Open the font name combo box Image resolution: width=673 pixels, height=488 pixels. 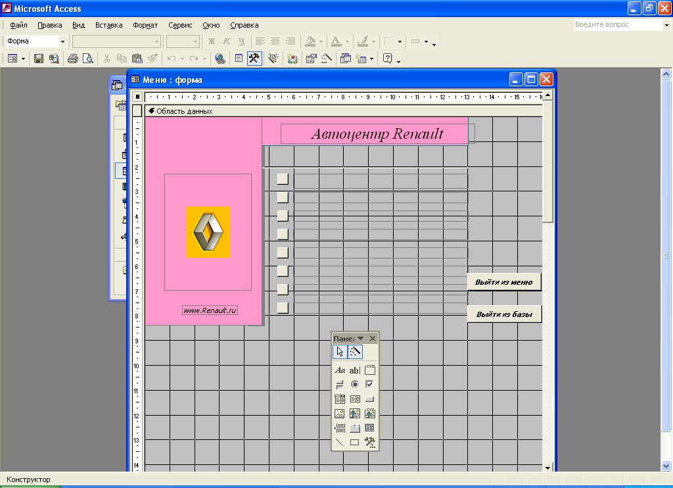point(116,41)
